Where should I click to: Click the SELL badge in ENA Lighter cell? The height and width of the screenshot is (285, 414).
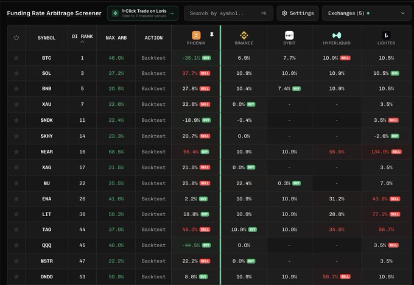point(395,199)
